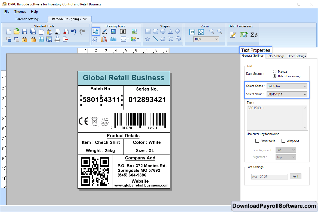
Task: Unlock the selected object
Action: click(33, 39)
